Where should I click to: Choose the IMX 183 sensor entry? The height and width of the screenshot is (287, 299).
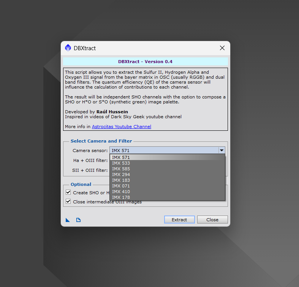(121, 180)
